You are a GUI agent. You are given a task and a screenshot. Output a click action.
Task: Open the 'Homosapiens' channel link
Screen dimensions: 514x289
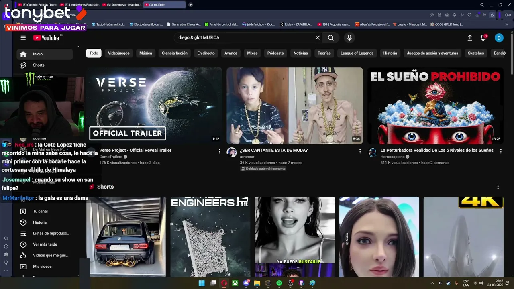[x=393, y=157]
